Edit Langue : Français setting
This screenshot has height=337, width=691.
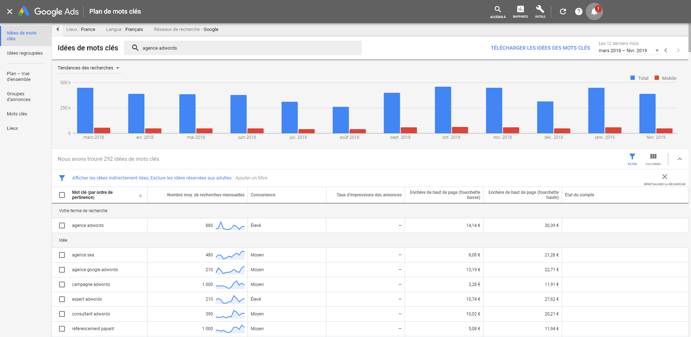point(125,29)
